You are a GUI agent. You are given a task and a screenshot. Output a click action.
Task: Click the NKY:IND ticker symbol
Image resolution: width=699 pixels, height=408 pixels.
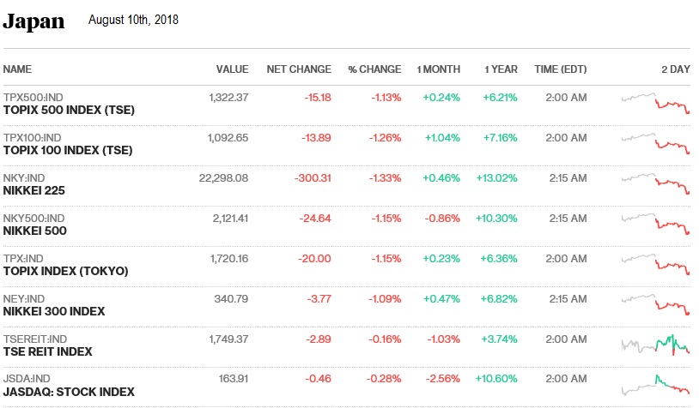(x=24, y=178)
